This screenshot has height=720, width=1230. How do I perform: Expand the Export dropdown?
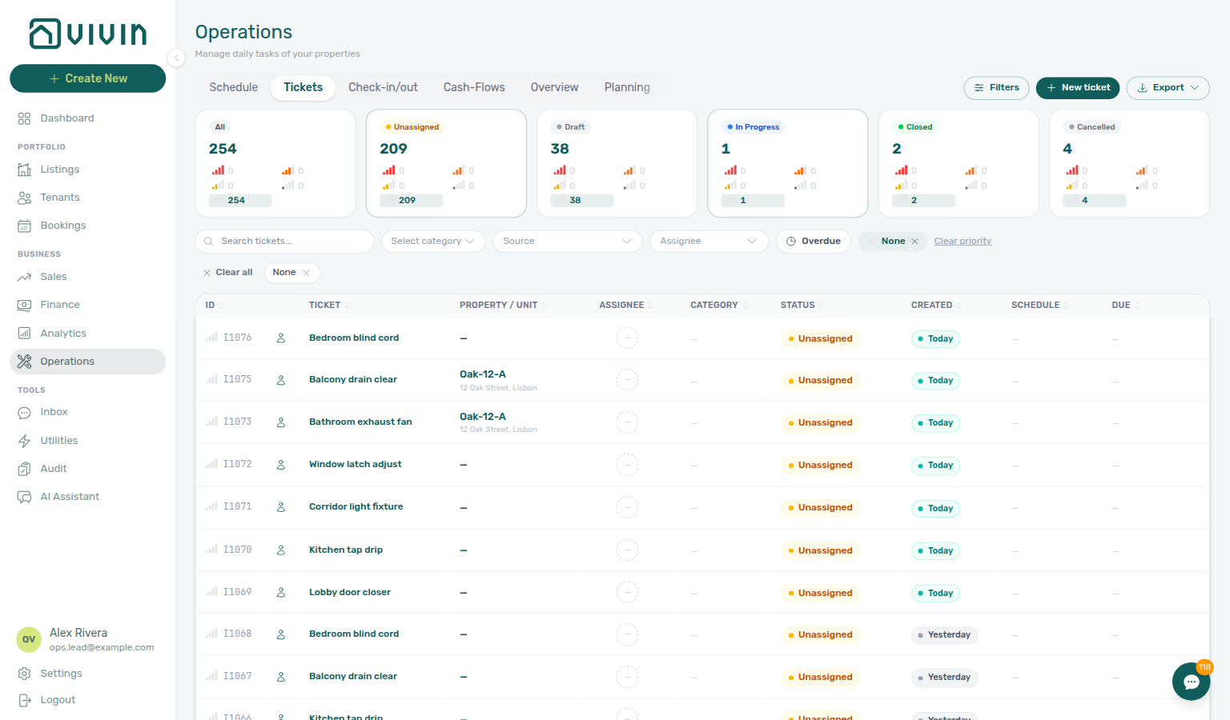[x=1168, y=88]
